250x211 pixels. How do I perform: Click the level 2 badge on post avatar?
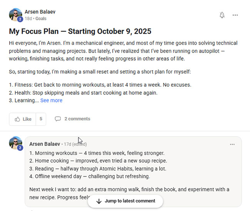20,19
